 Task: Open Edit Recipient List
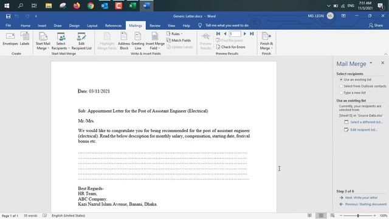tap(81, 41)
